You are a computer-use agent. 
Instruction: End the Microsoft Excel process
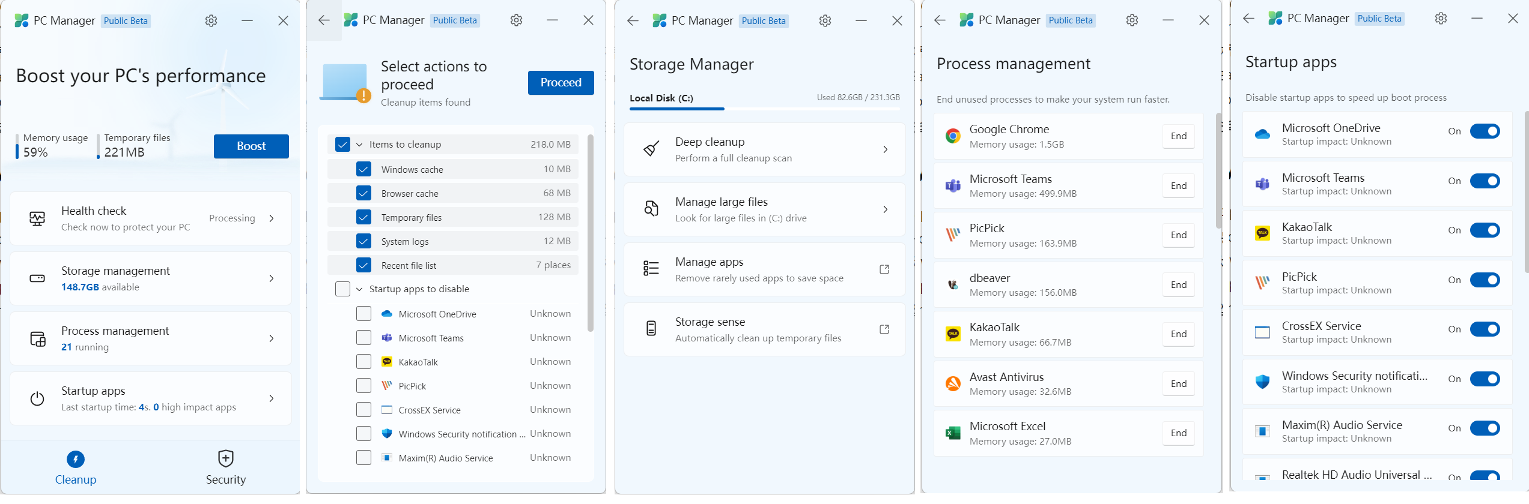pos(1178,433)
